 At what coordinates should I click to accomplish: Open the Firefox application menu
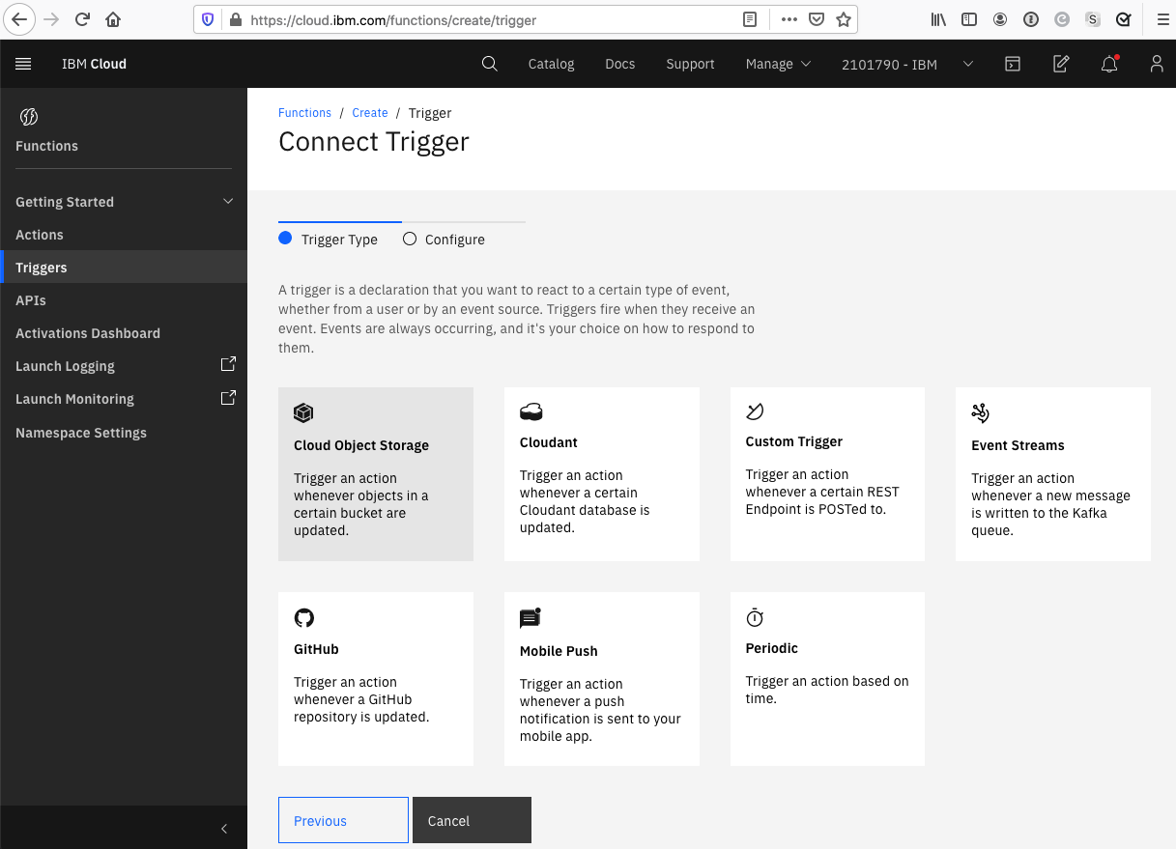click(1162, 18)
